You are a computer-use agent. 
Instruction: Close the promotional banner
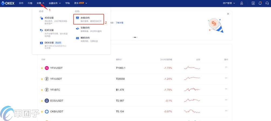(228, 14)
